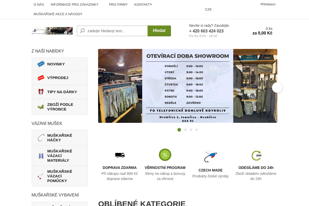The image size is (309, 206).
Task: Click the 'MUŠKAŘSKÉ VYBAVENÍ' heading
Action: [55, 195]
